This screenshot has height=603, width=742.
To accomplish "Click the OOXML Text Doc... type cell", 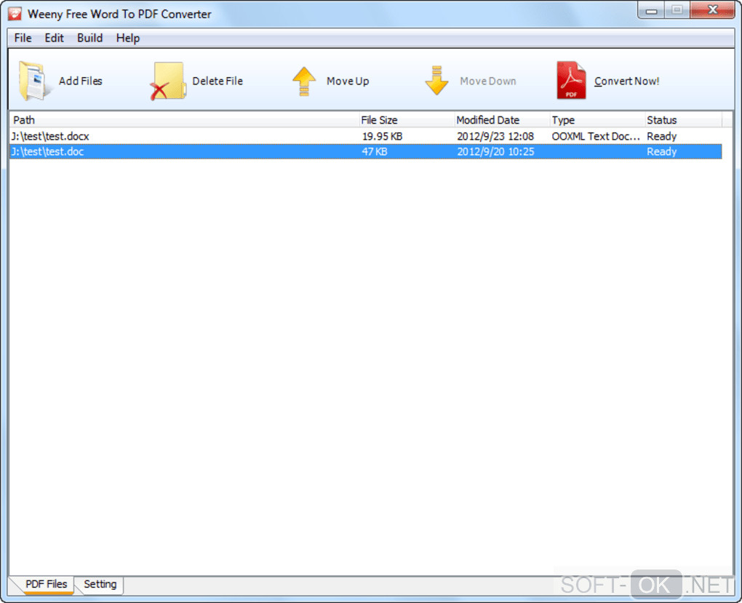I will [596, 136].
